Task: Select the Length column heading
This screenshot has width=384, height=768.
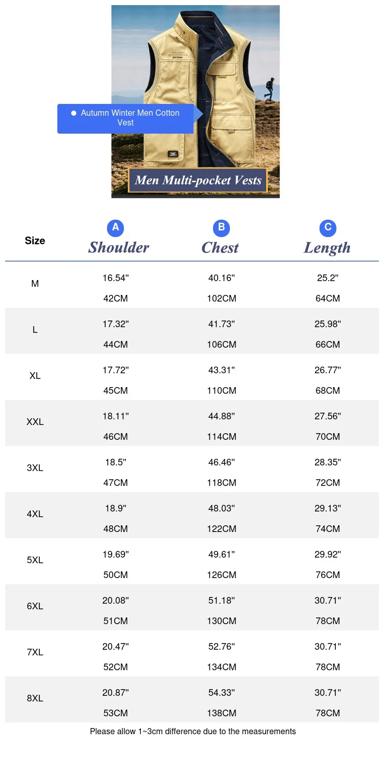Action: pyautogui.click(x=327, y=248)
